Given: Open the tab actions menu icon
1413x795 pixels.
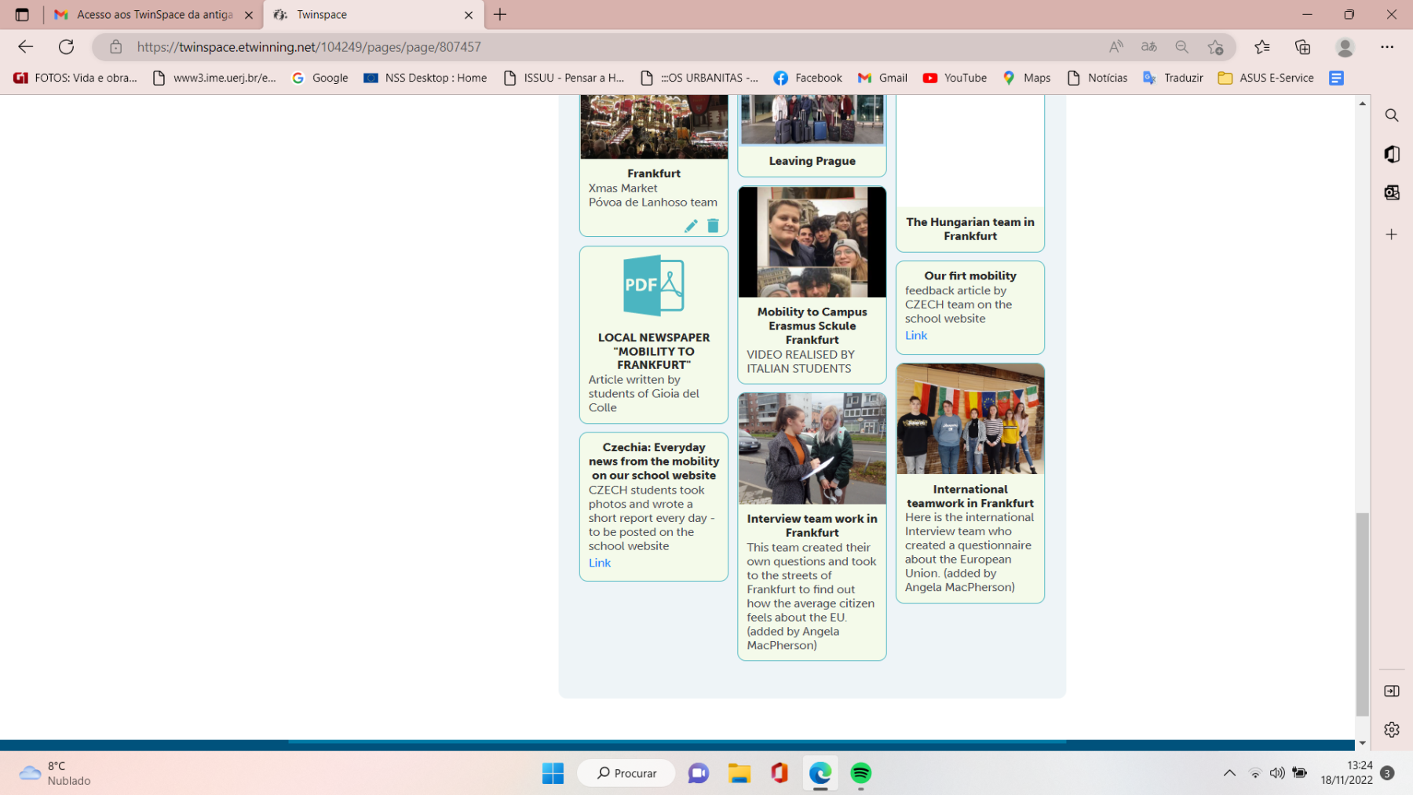Looking at the screenshot, I should coord(22,14).
